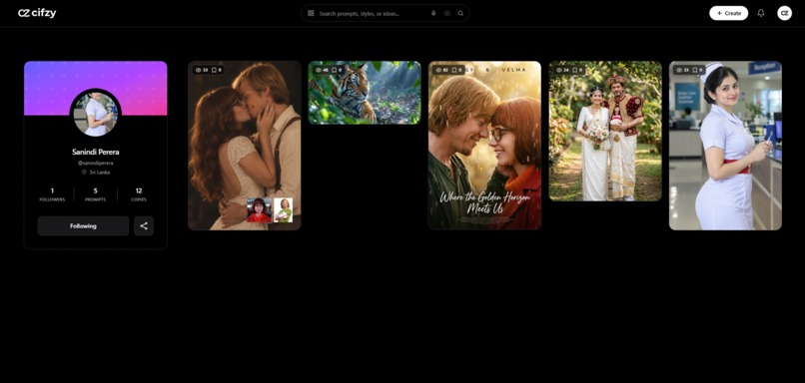Image resolution: width=805 pixels, height=383 pixels.
Task: Open the categories grid icon in search bar
Action: (x=311, y=13)
